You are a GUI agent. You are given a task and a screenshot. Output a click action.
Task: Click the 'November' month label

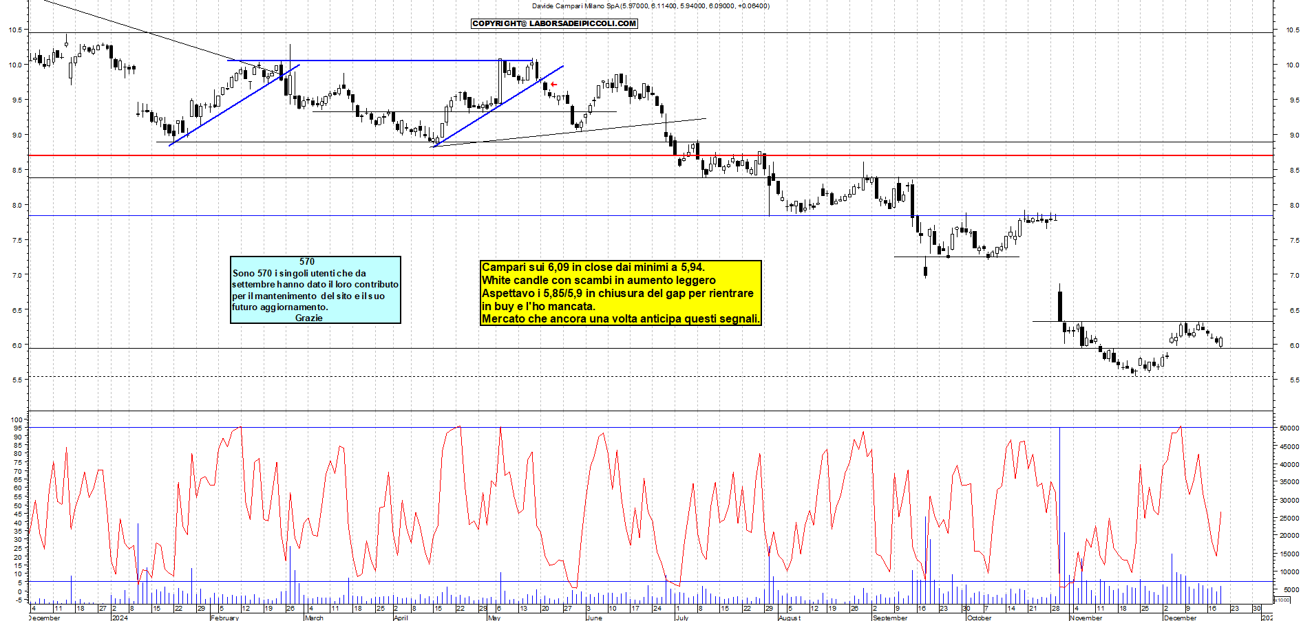pos(1086,618)
